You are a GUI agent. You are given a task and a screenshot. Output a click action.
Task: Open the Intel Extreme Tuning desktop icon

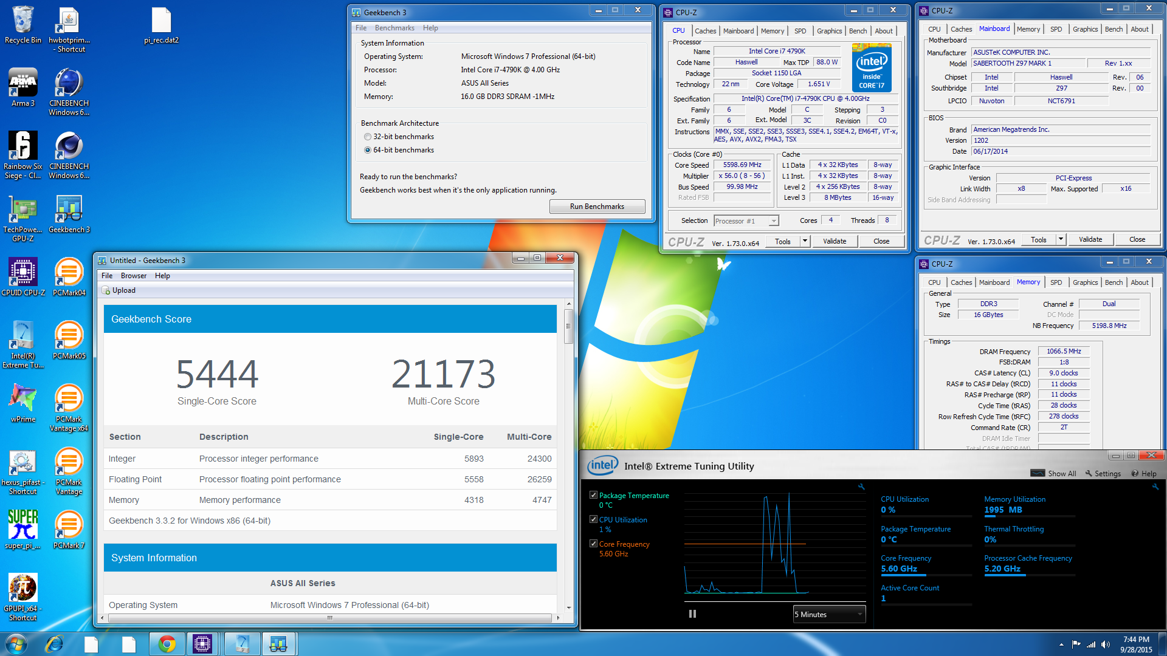coord(22,344)
